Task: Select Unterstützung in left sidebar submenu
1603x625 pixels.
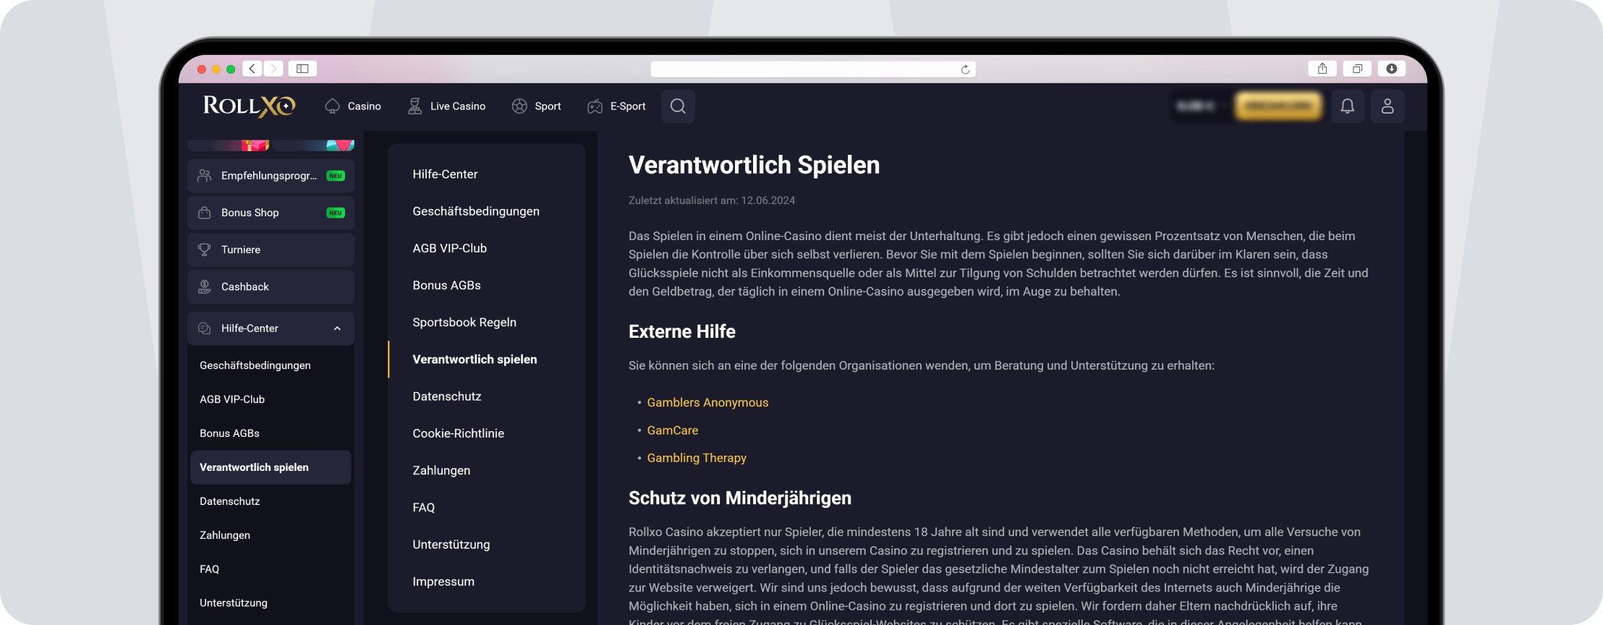Action: point(234,603)
